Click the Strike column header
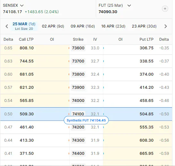The image size is (175, 166). click(x=78, y=39)
